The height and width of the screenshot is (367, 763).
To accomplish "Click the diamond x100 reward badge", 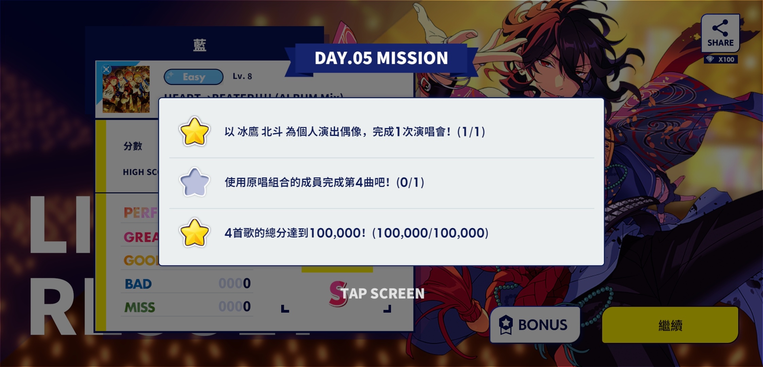I will pyautogui.click(x=720, y=59).
